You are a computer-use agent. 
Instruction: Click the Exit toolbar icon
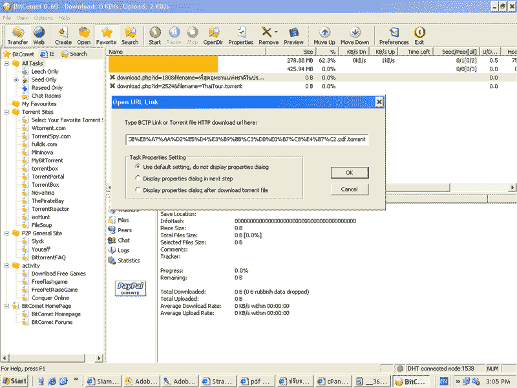click(x=419, y=35)
